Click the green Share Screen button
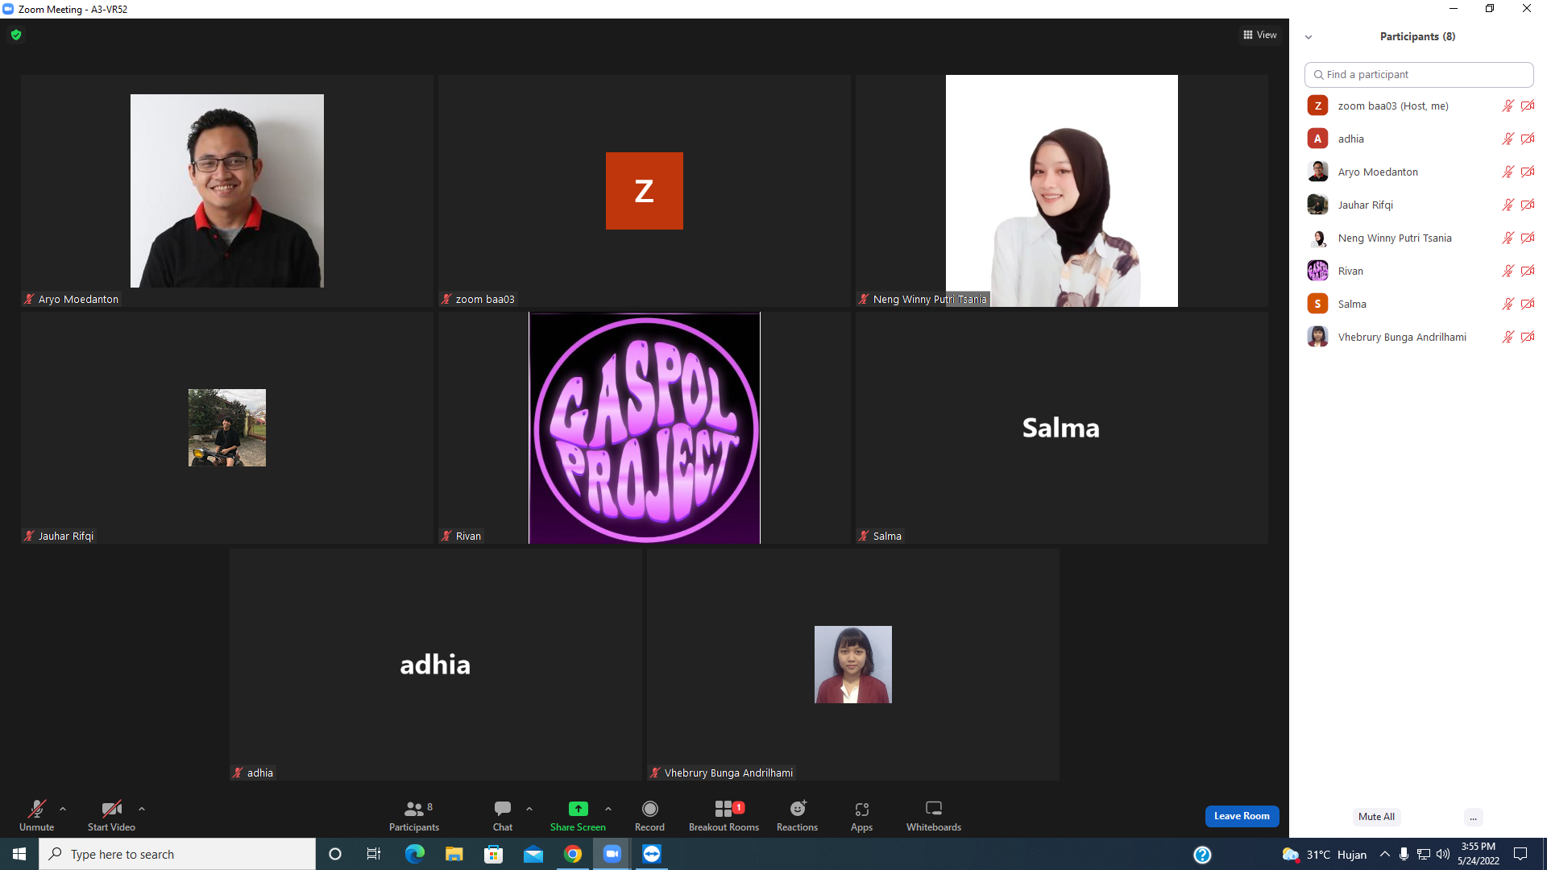 578,815
